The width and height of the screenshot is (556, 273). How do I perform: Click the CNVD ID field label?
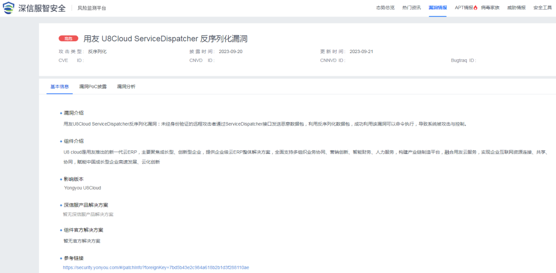(202, 60)
